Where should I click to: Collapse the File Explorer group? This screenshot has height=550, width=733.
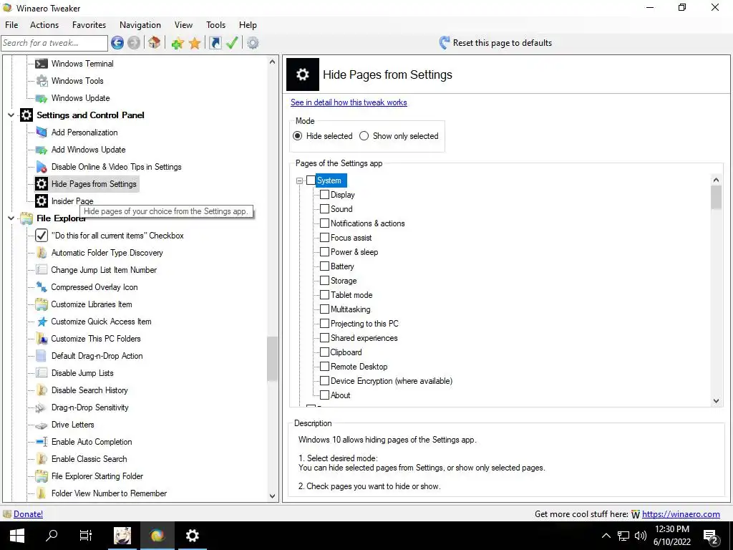pos(11,218)
